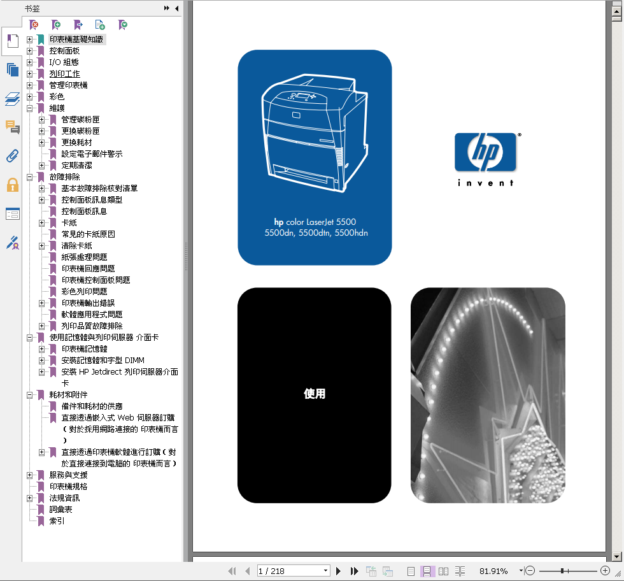Open the Layers sidebar panel
This screenshot has width=624, height=581.
point(12,99)
